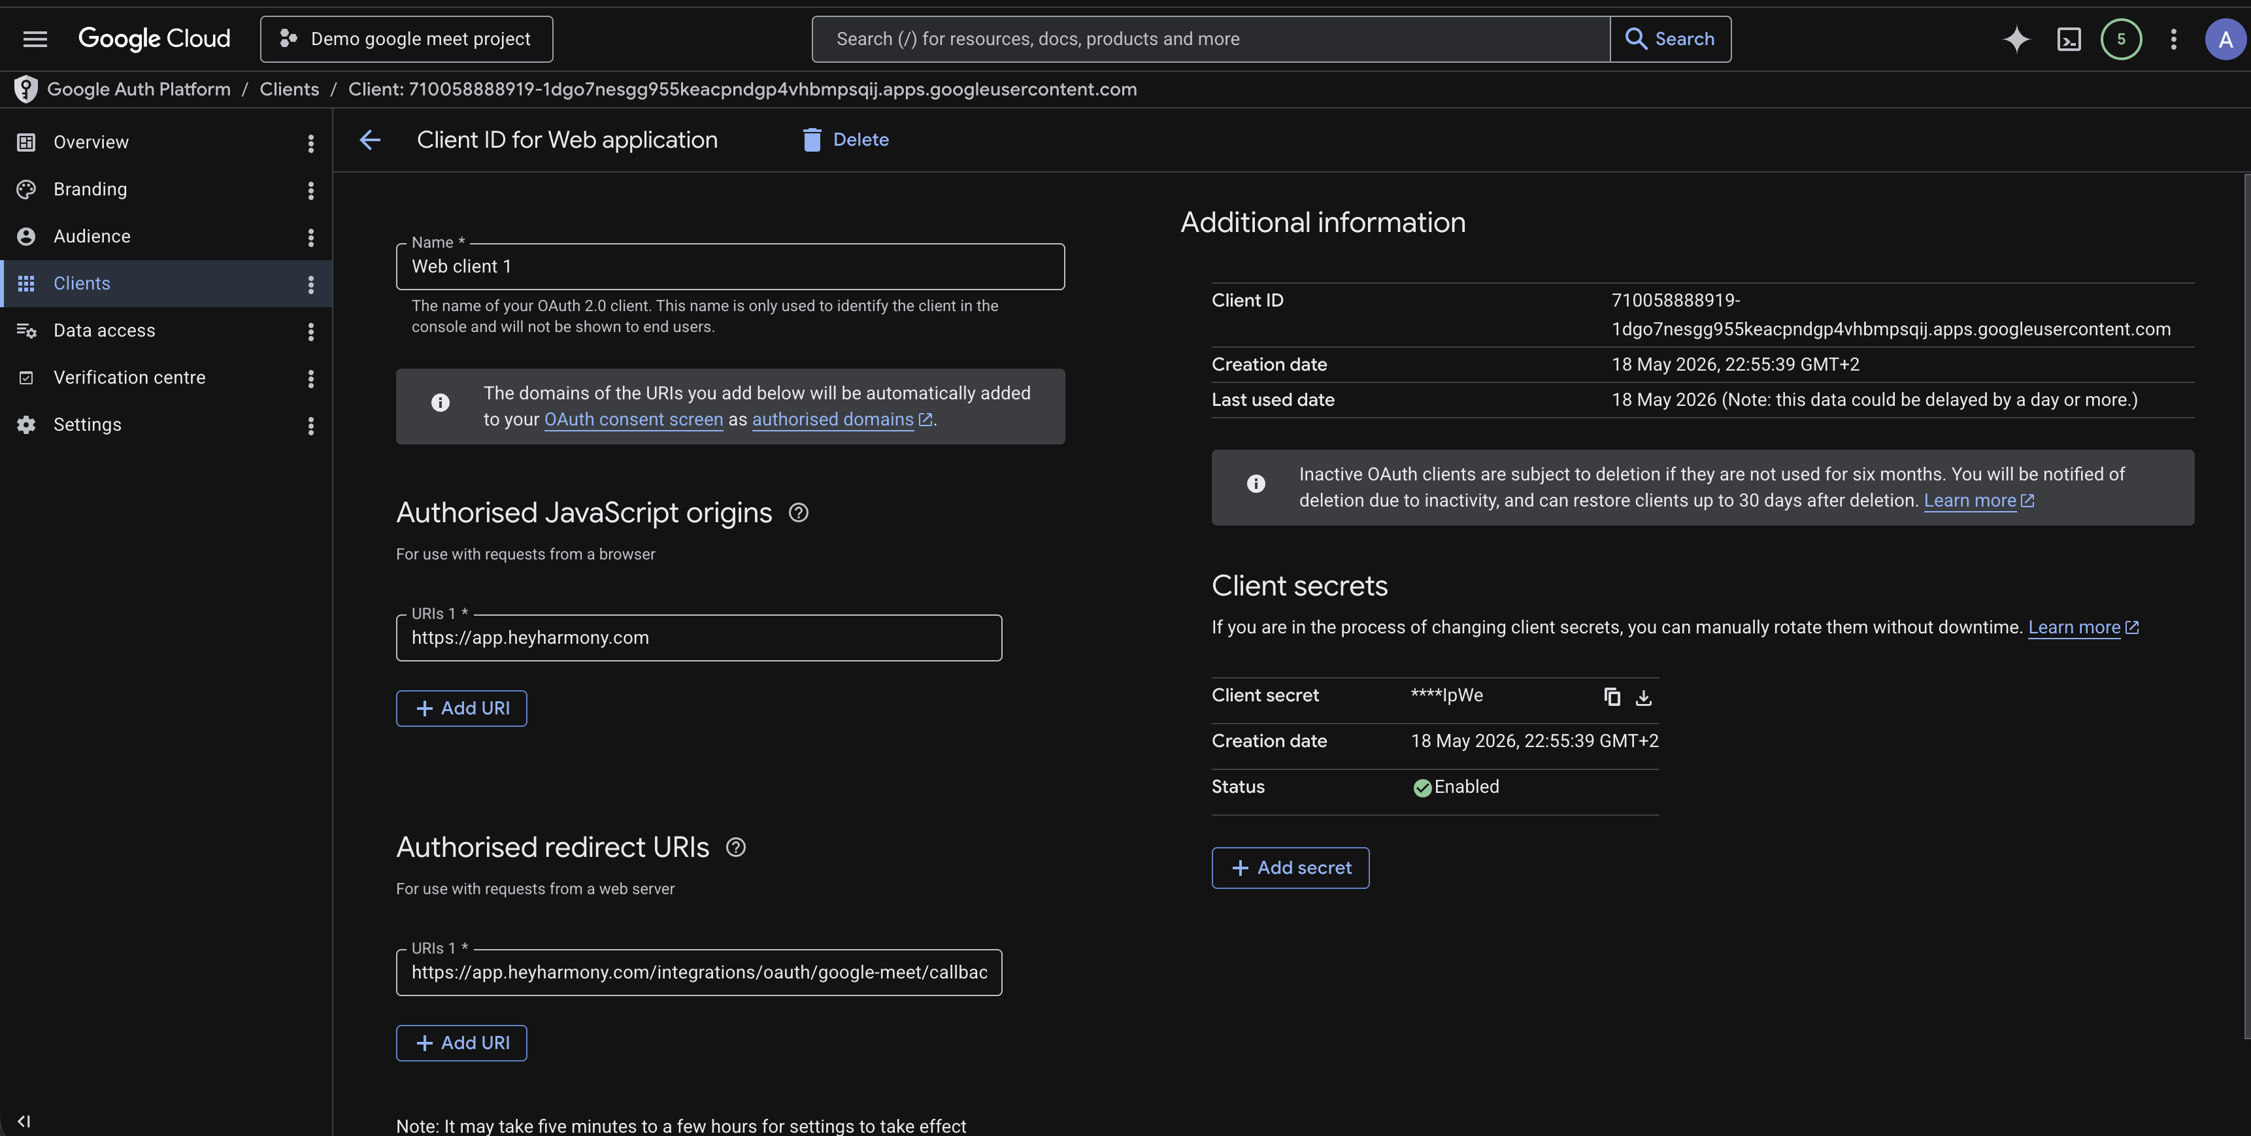Open the Gemini AI sparkle assistant
This screenshot has height=1136, width=2251.
(x=2016, y=39)
